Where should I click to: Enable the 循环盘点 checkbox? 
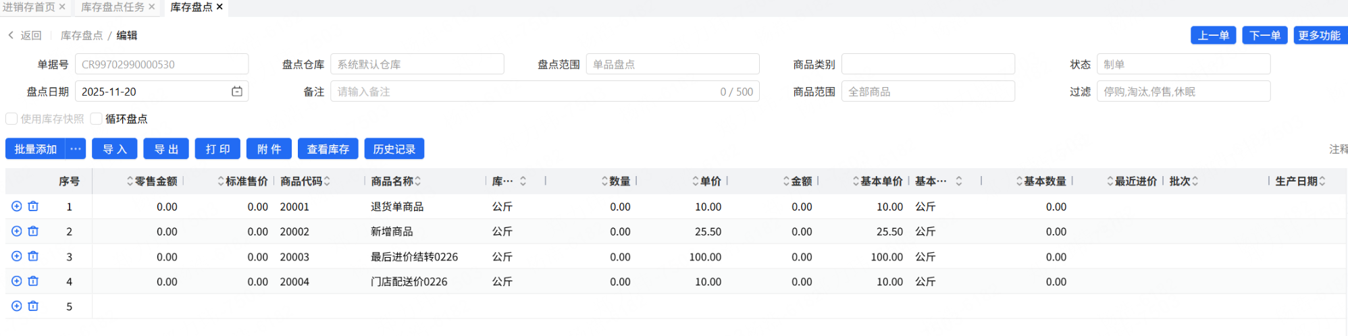pyautogui.click(x=97, y=119)
